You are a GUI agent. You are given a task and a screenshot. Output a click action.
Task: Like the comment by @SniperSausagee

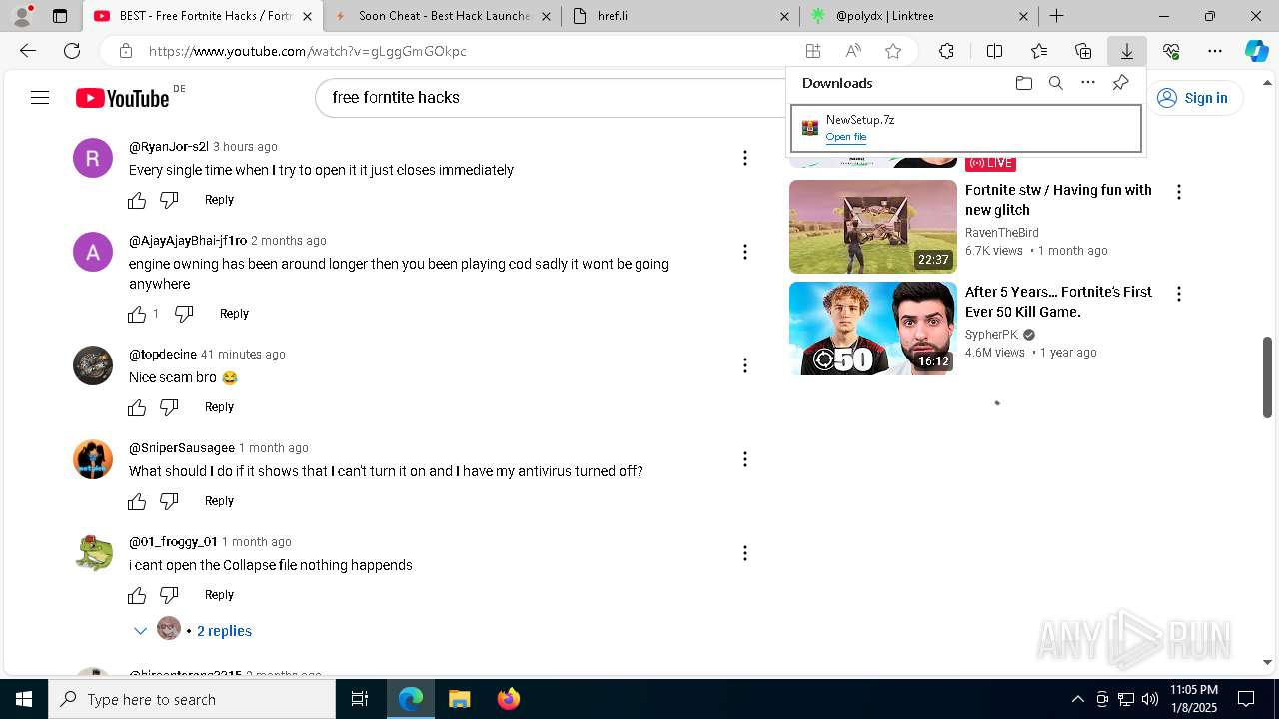click(x=137, y=501)
